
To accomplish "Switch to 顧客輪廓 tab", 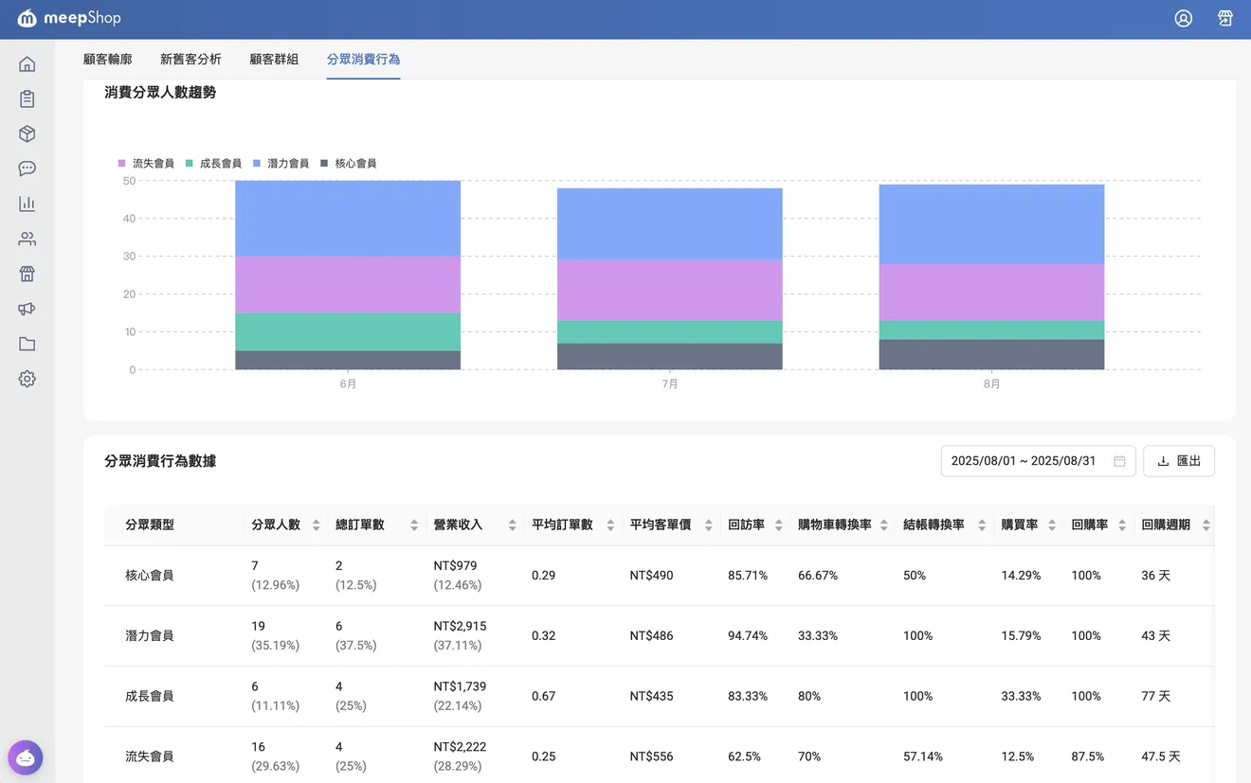I will [108, 59].
